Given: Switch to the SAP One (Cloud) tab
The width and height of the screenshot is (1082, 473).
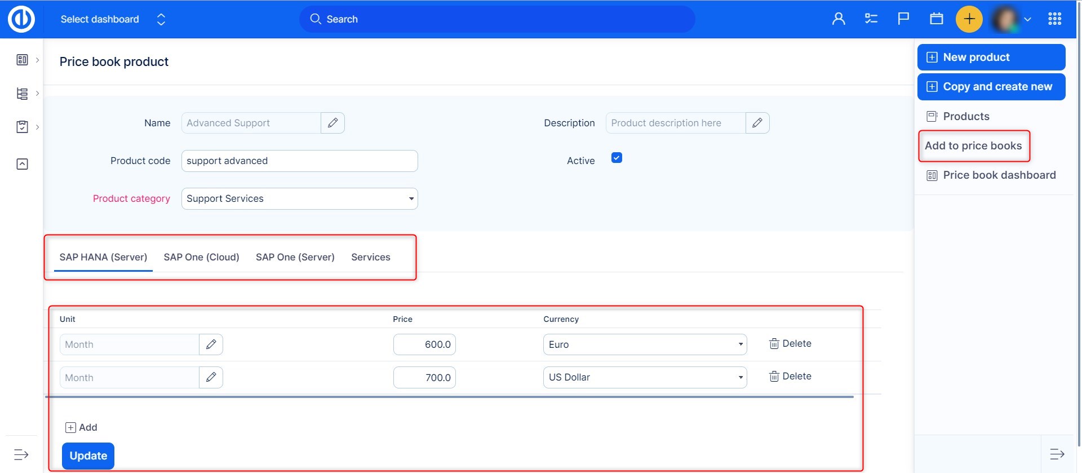Looking at the screenshot, I should 201,258.
